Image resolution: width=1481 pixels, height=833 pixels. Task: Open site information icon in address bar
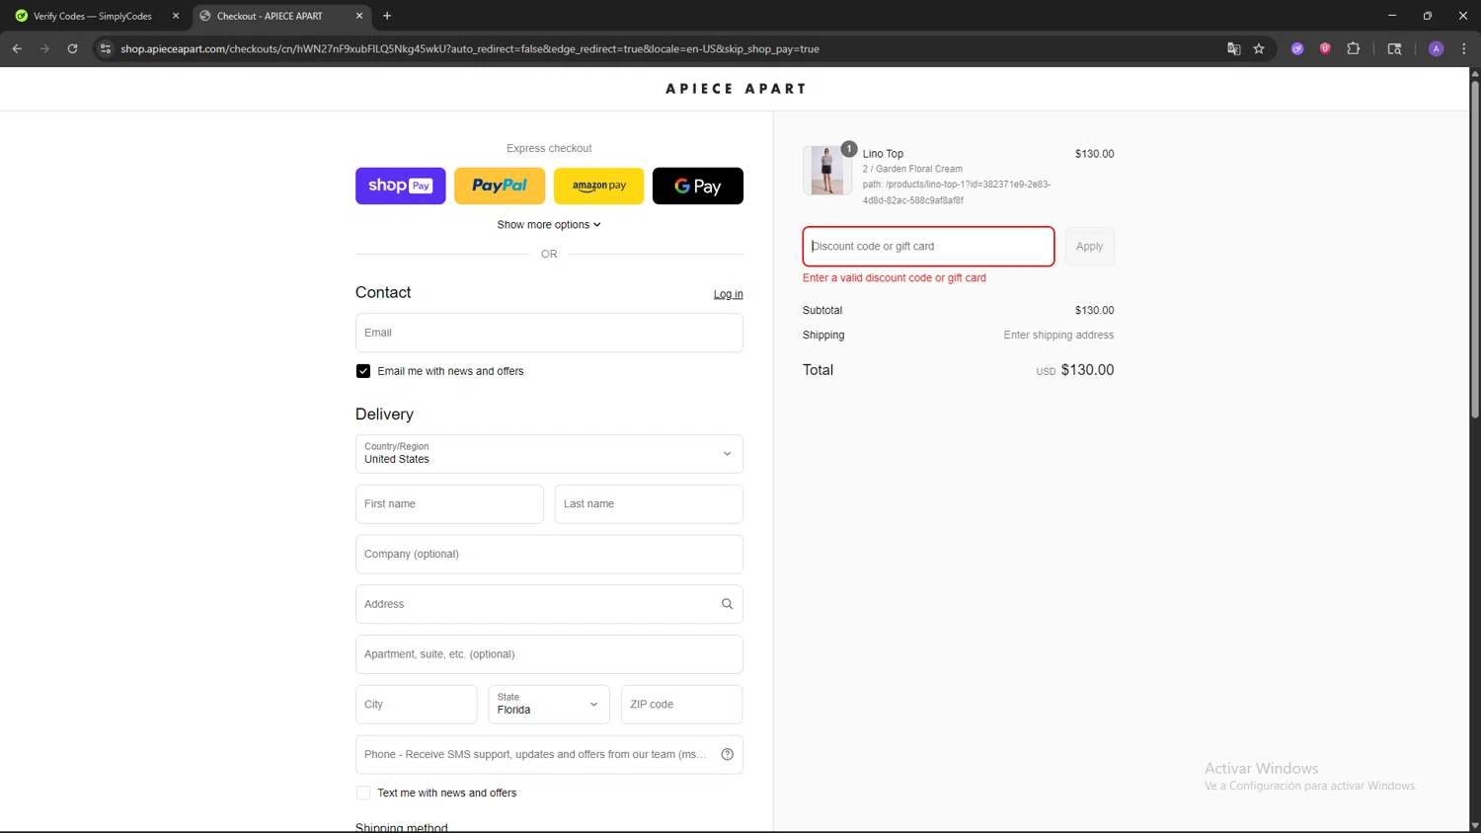pyautogui.click(x=106, y=48)
